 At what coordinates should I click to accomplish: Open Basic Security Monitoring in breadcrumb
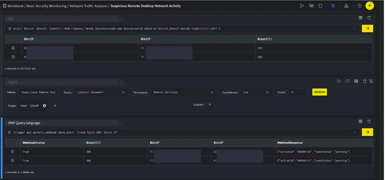pos(47,6)
